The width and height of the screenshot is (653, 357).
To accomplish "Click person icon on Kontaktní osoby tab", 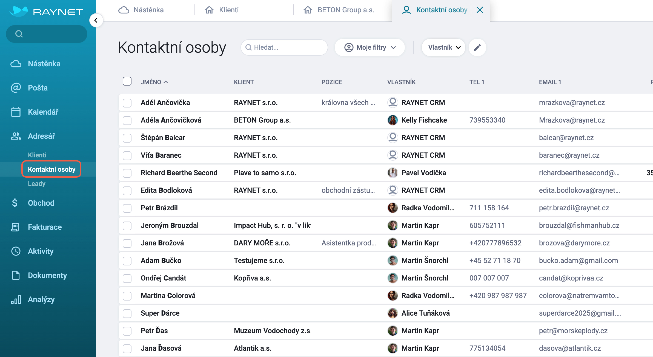I will [406, 10].
